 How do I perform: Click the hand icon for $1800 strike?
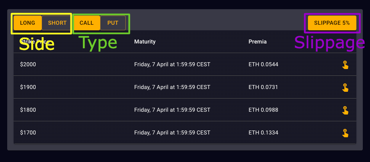(345, 110)
